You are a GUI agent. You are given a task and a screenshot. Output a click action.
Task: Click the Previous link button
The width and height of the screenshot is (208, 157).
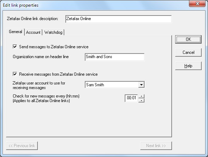tap(22, 146)
